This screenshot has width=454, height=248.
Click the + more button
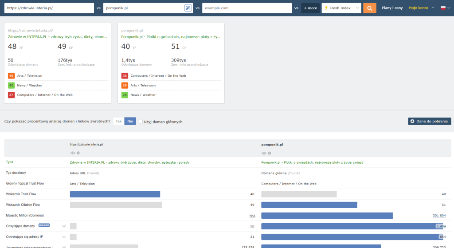click(310, 8)
